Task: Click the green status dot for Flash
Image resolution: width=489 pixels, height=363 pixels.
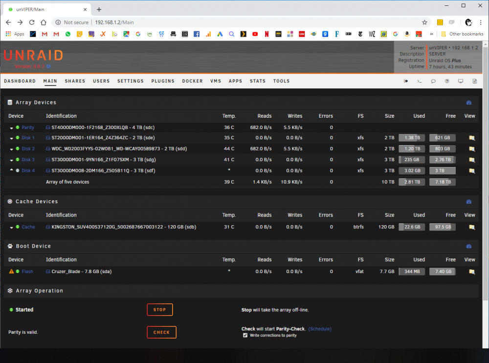Action: [18, 271]
